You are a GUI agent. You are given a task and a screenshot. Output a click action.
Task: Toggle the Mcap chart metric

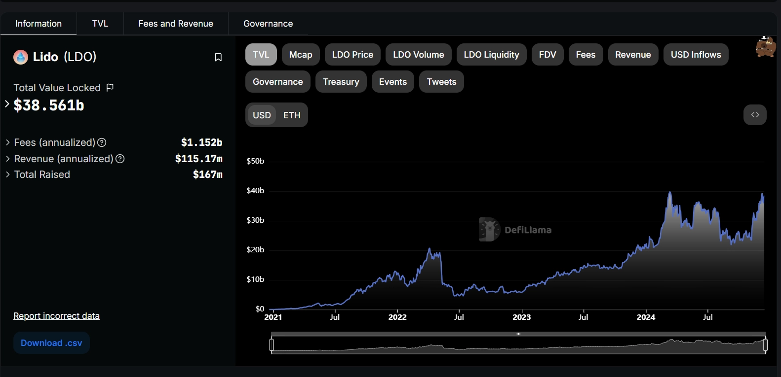point(301,55)
